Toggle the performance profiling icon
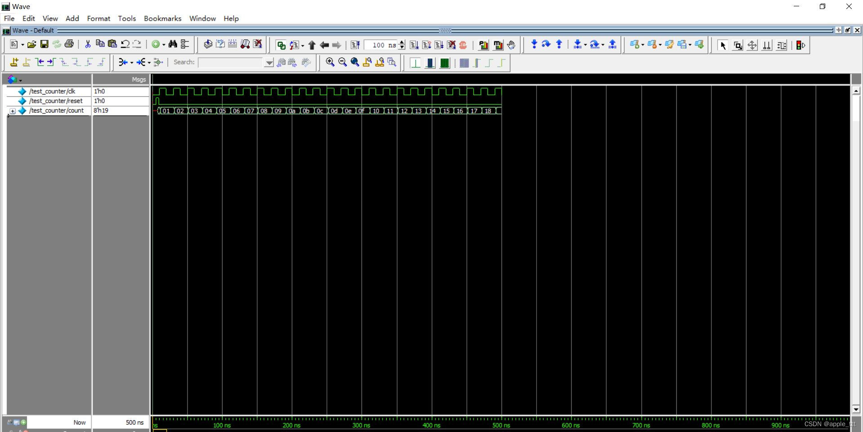This screenshot has width=863, height=432. (x=483, y=45)
